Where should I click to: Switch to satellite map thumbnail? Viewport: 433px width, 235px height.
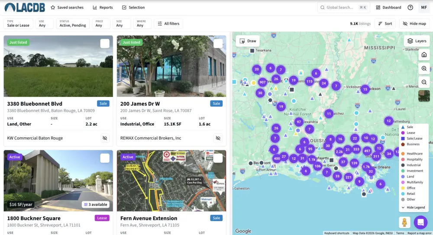(x=424, y=96)
